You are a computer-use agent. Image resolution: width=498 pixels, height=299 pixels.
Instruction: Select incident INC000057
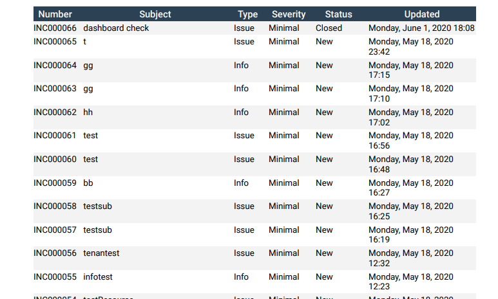pyautogui.click(x=55, y=230)
